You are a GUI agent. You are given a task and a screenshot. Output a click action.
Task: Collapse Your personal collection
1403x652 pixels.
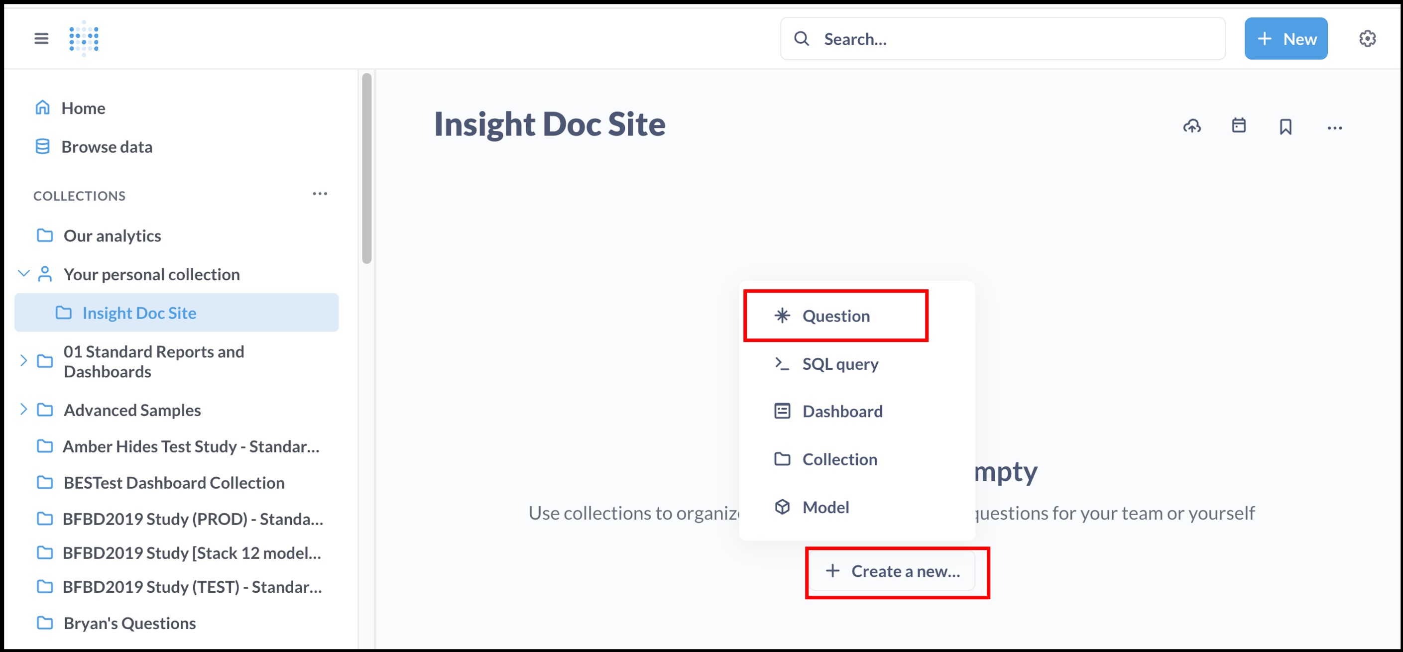23,274
